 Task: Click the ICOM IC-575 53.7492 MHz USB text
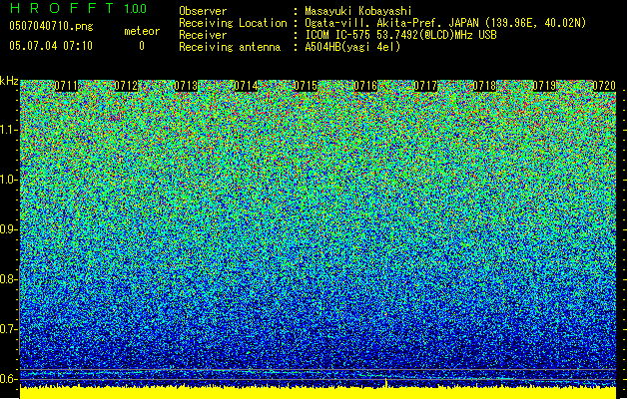pyautogui.click(x=400, y=35)
